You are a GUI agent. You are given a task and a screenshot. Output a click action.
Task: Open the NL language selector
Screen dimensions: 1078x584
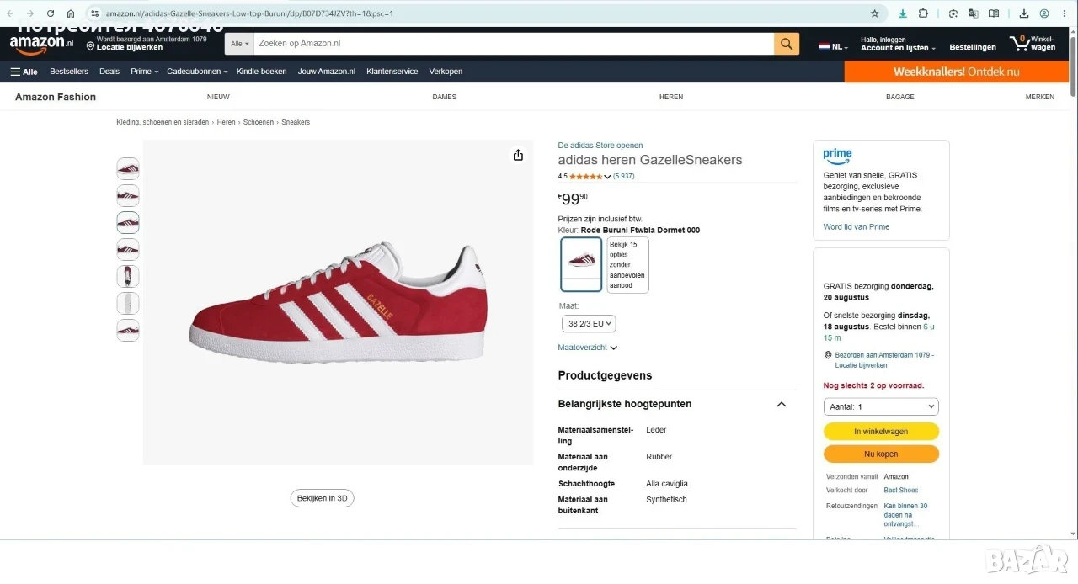pyautogui.click(x=833, y=47)
